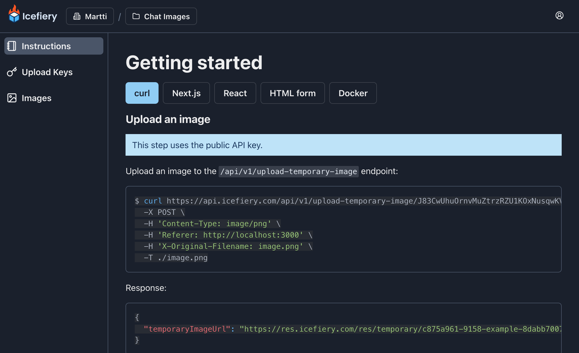This screenshot has width=579, height=353.
Task: Click the building icon next to Martti
Action: tap(77, 16)
